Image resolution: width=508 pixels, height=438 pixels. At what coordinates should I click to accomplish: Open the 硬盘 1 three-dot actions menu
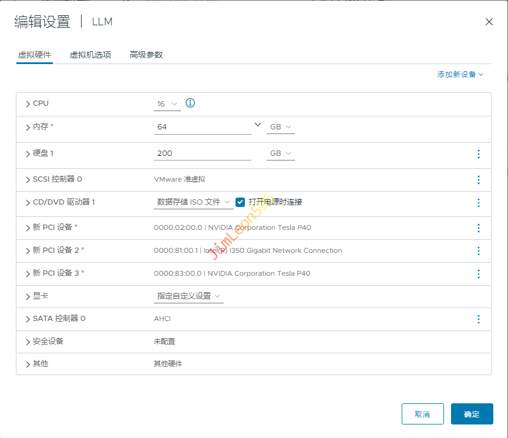coord(478,154)
